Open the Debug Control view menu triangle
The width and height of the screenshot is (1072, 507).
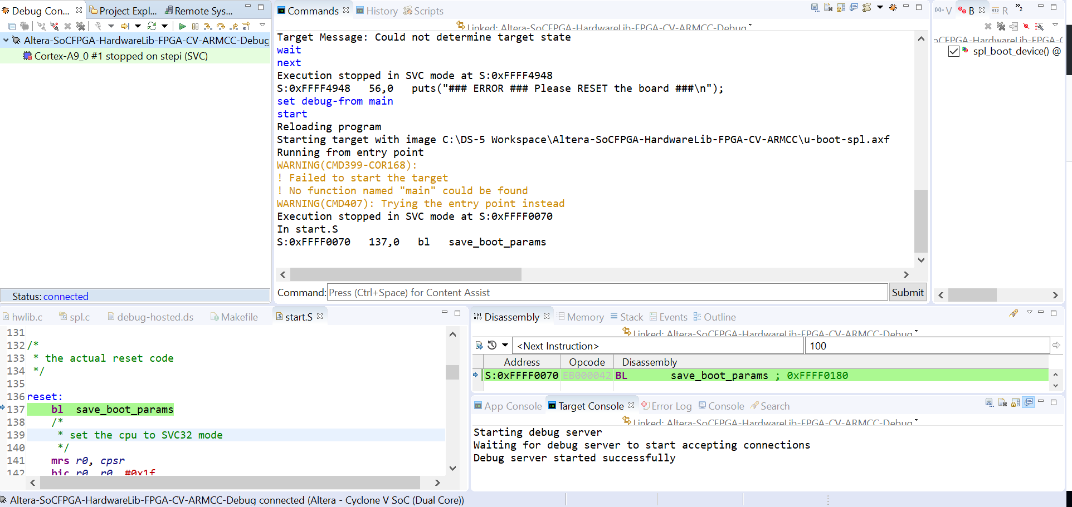262,25
